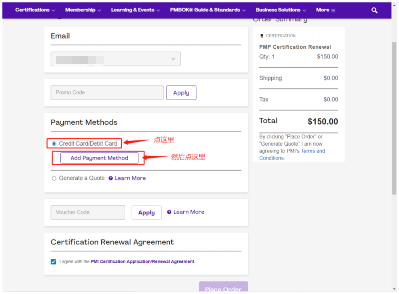This screenshot has width=399, height=294.
Task: Click the Certification Renewal Agreement heading
Action: [x=112, y=242]
